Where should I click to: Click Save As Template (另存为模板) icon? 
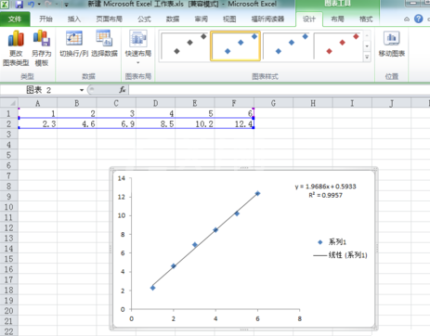(x=42, y=48)
